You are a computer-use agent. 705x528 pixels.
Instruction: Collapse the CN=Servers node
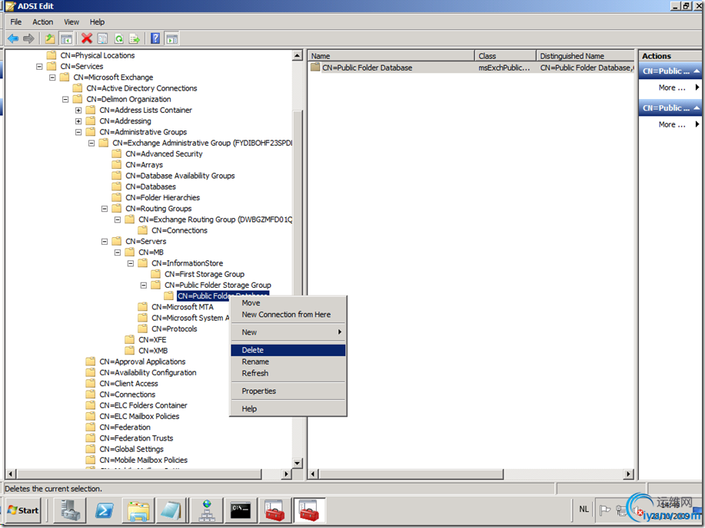105,242
